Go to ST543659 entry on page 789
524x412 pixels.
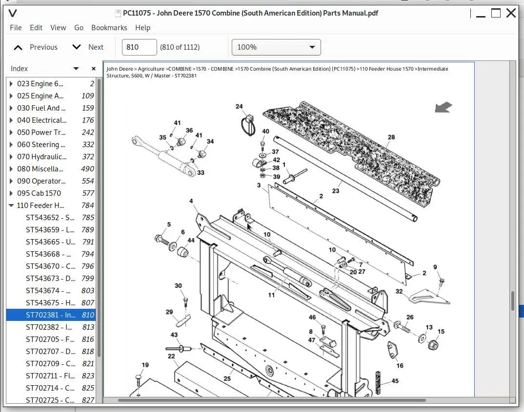click(51, 229)
